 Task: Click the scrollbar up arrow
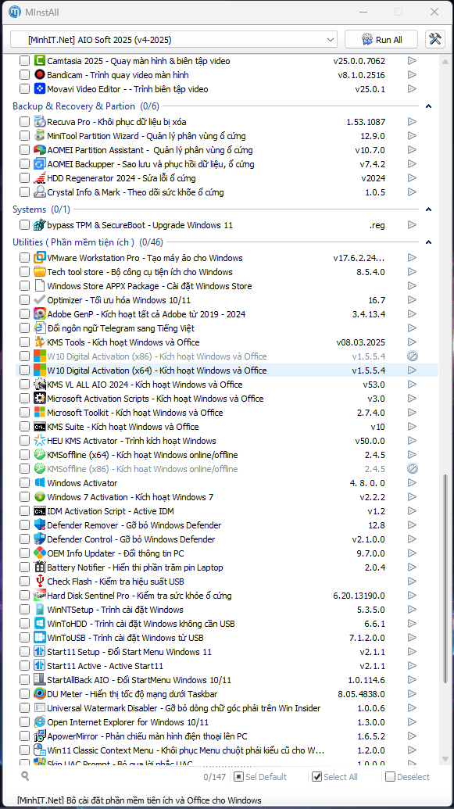[445, 61]
